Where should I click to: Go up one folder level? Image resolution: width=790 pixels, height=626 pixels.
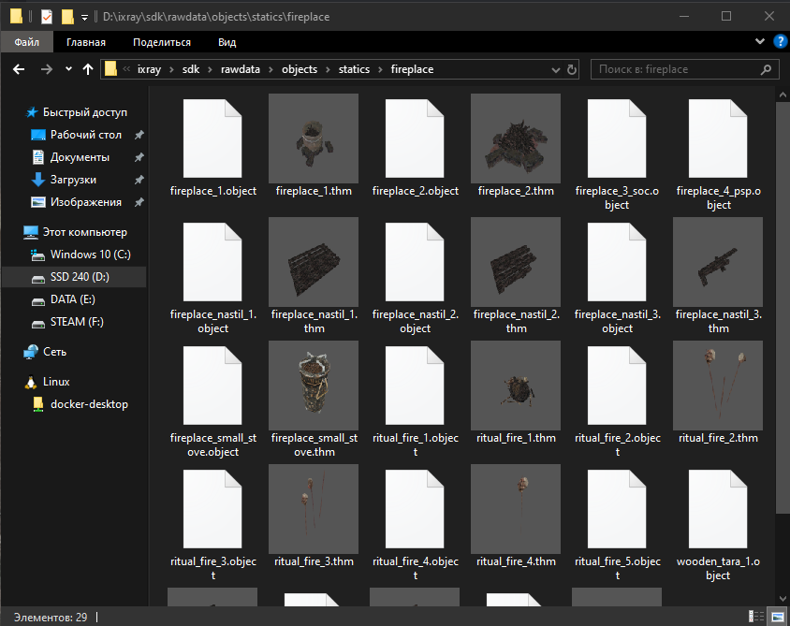point(88,69)
